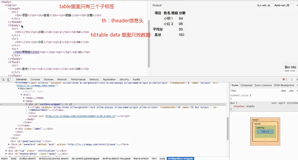Expand the form saveform node
298x160 pixels.
click(x=9, y=145)
